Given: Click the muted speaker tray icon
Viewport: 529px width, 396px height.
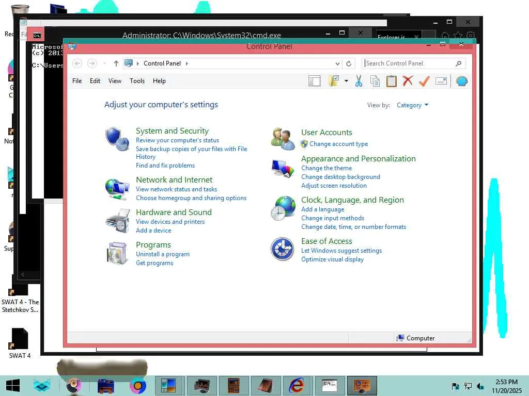Looking at the screenshot, I should click(x=480, y=386).
